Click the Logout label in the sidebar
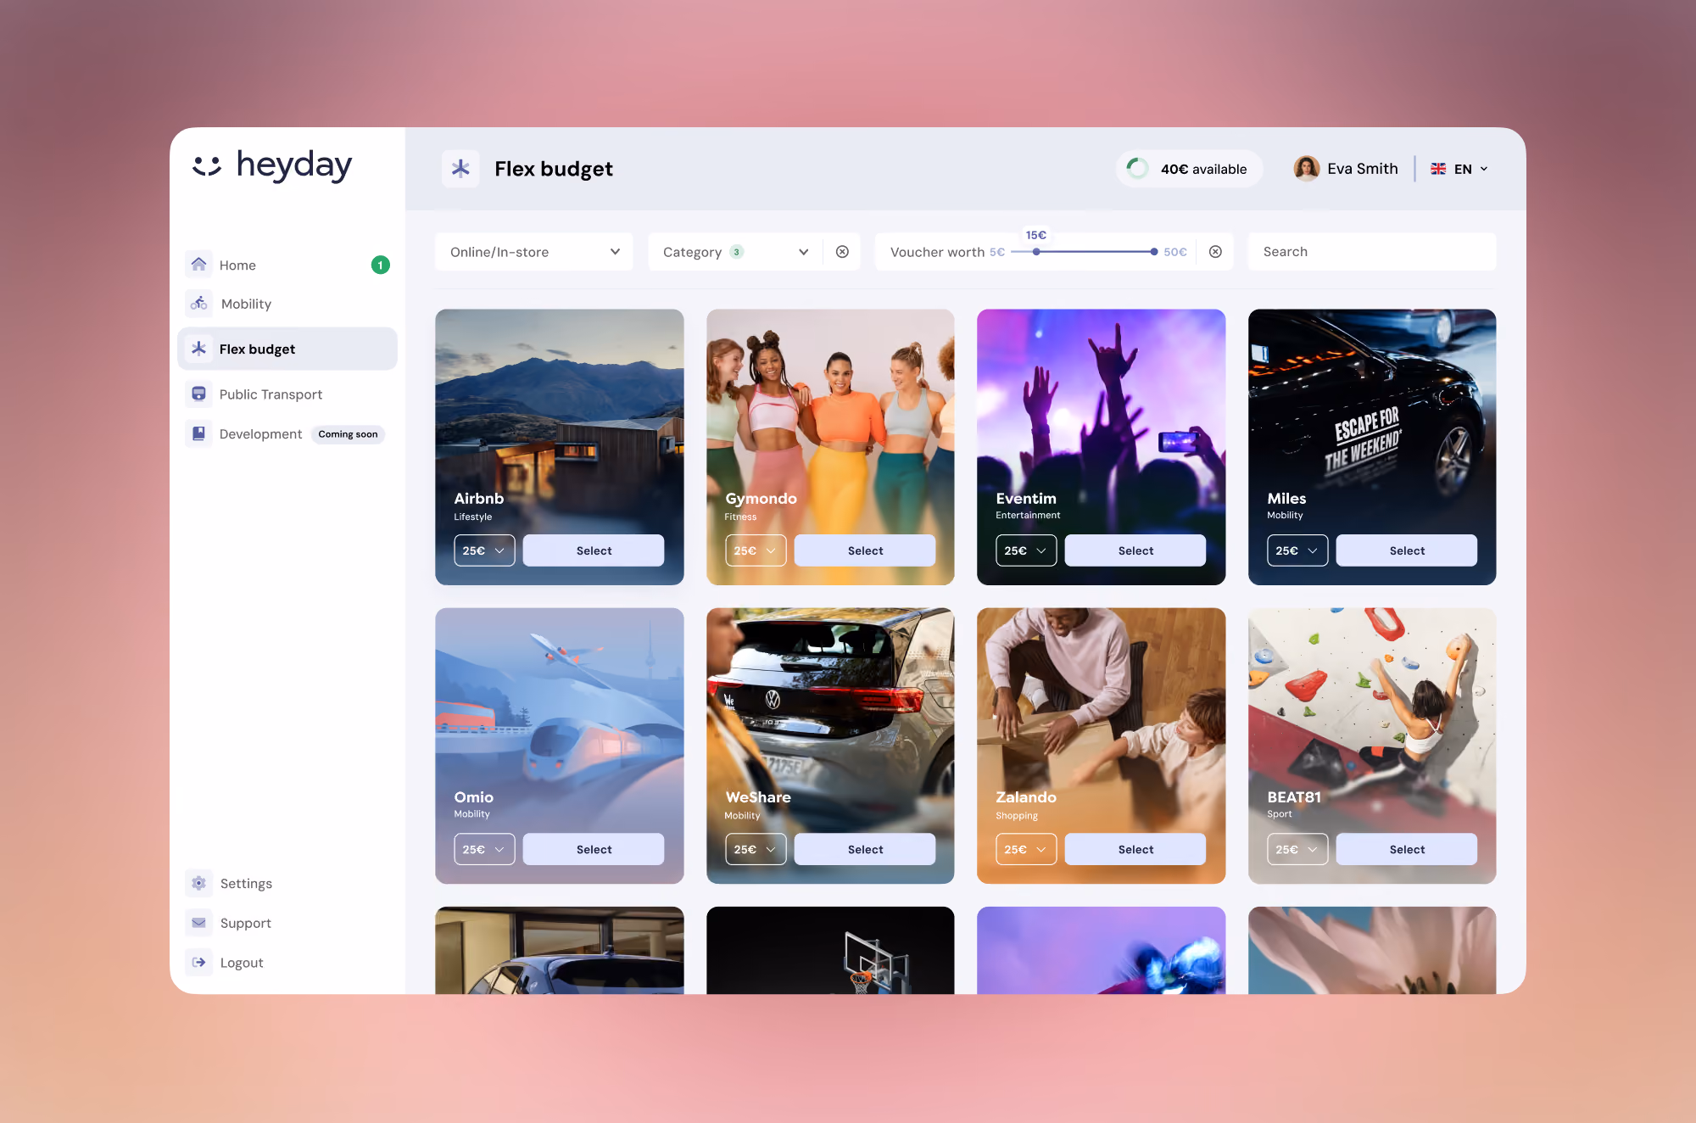 pyautogui.click(x=242, y=963)
